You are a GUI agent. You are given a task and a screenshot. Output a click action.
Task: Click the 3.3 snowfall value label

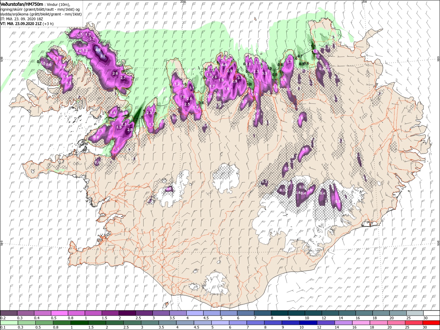[264, 74]
